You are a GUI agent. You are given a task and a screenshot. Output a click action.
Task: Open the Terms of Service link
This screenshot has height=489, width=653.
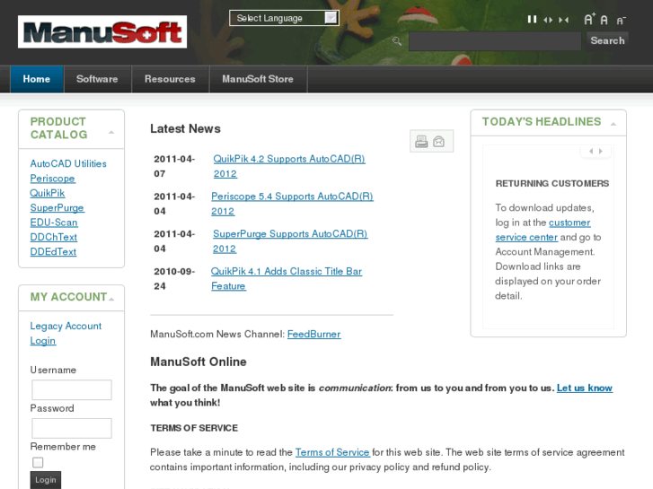pos(332,452)
